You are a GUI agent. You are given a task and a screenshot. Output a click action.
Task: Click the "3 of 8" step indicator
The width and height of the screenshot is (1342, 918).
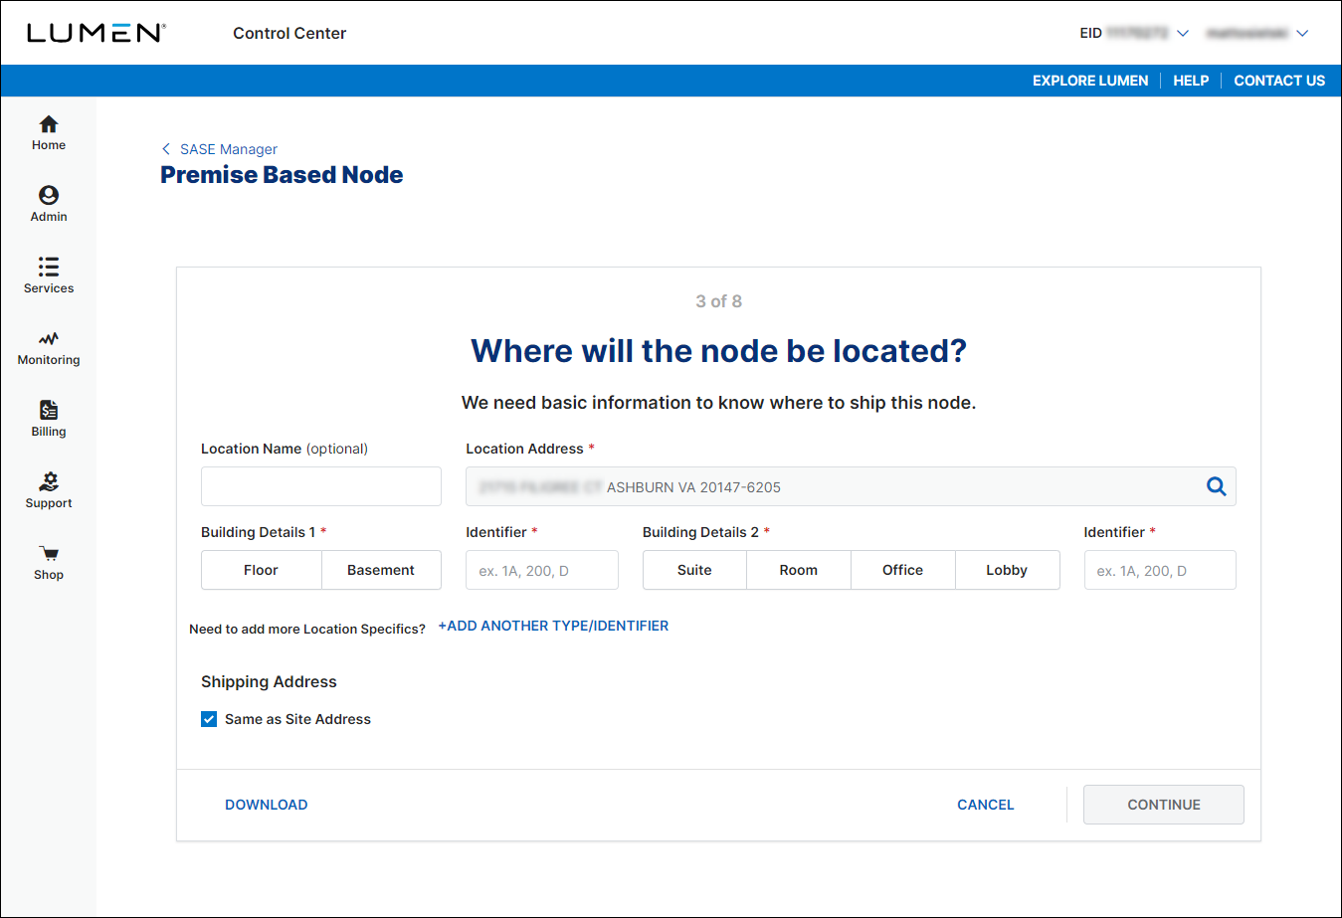pos(718,301)
